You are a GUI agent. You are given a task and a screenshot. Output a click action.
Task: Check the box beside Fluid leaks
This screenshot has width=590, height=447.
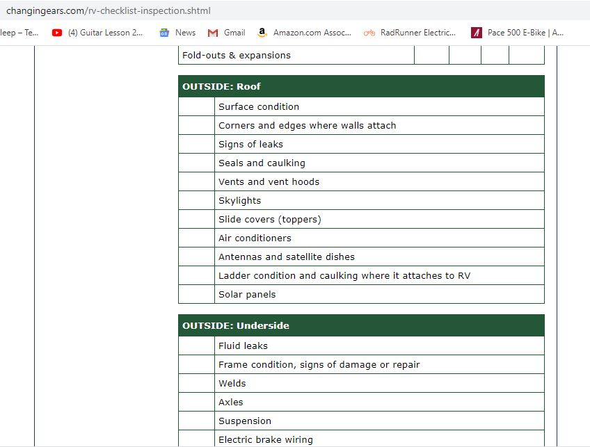coord(196,346)
